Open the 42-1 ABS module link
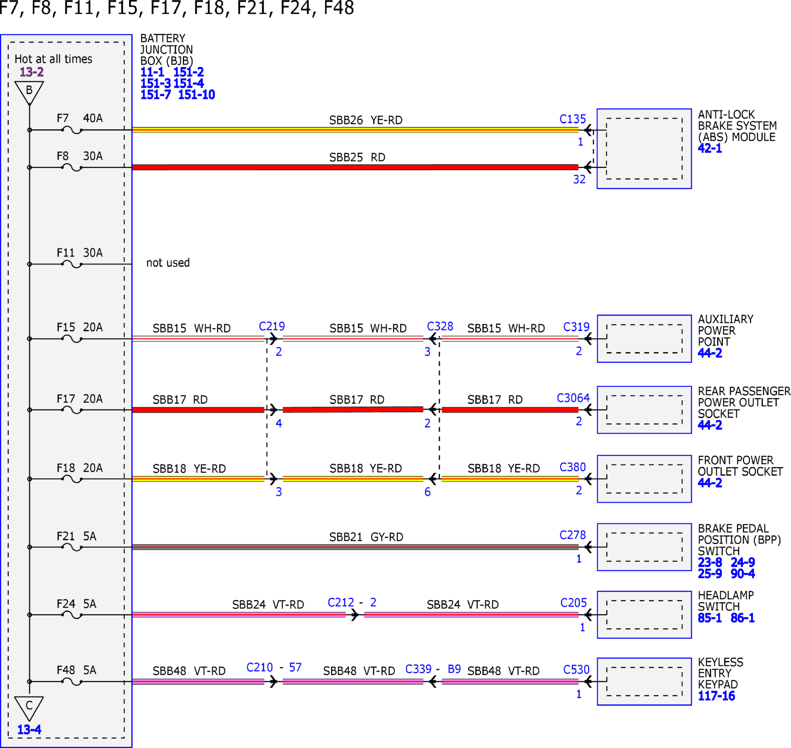791x748 pixels. point(710,148)
